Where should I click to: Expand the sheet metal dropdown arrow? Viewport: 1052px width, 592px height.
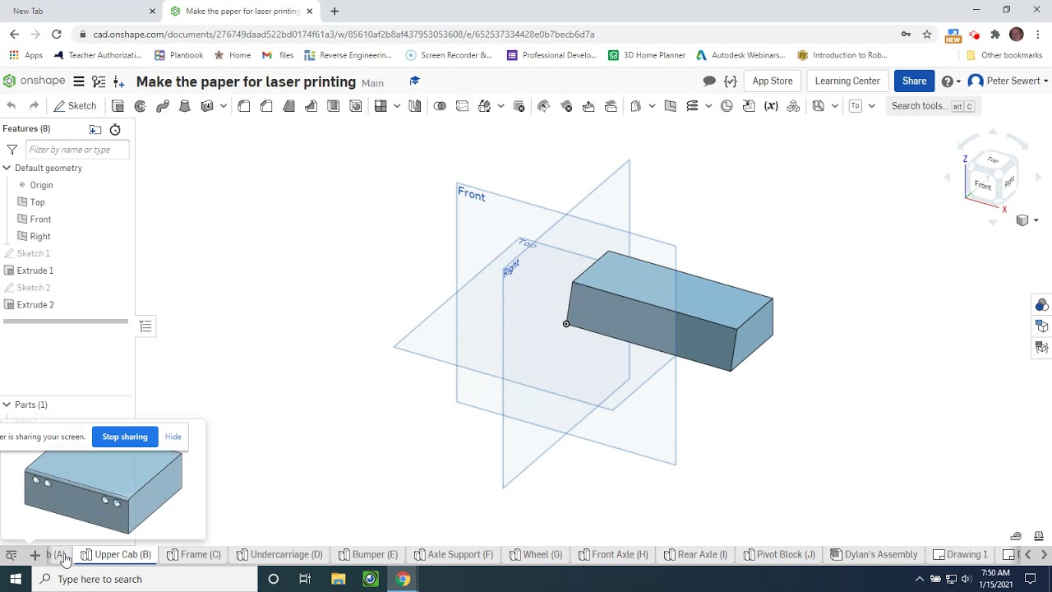coord(834,106)
